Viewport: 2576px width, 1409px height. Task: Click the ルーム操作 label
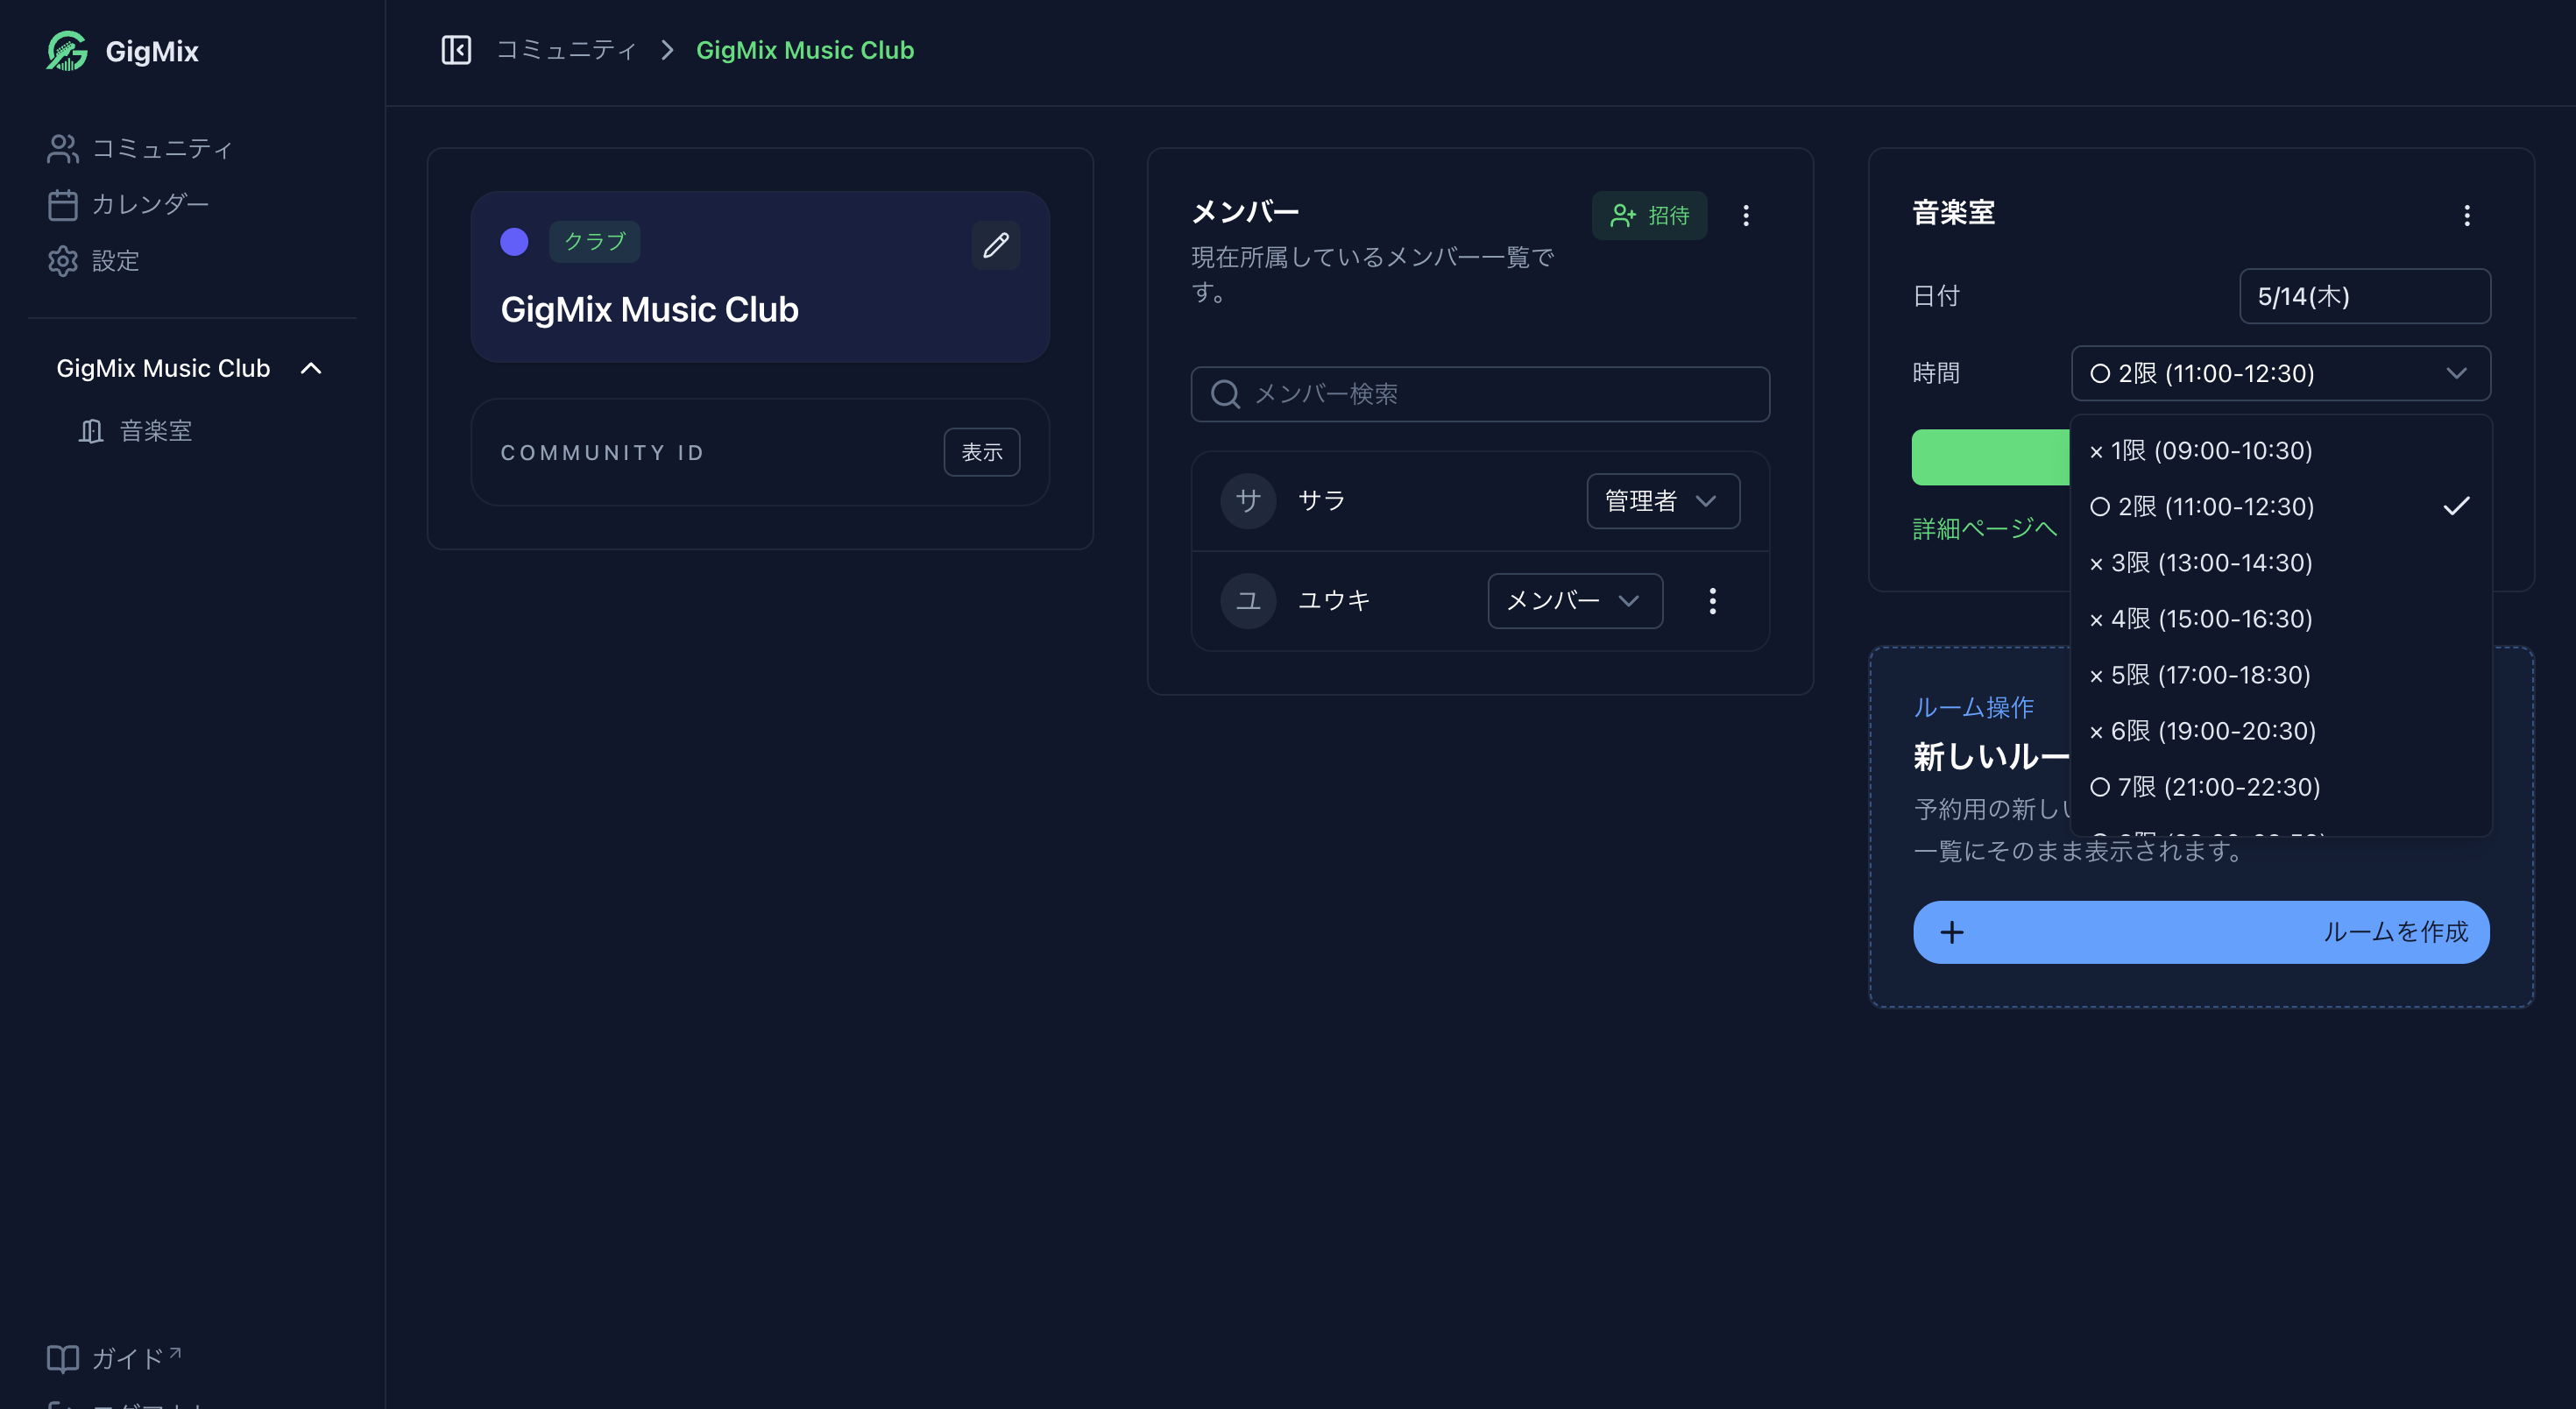pyautogui.click(x=1973, y=707)
